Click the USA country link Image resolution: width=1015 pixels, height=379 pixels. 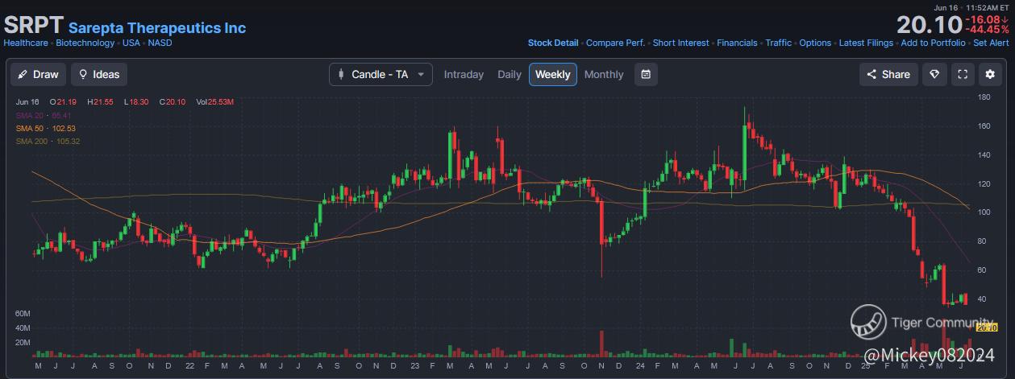point(131,43)
